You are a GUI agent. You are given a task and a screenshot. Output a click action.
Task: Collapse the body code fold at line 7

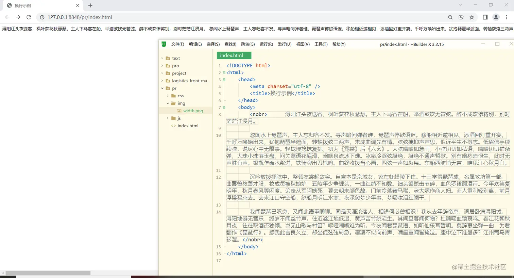pos(224,107)
